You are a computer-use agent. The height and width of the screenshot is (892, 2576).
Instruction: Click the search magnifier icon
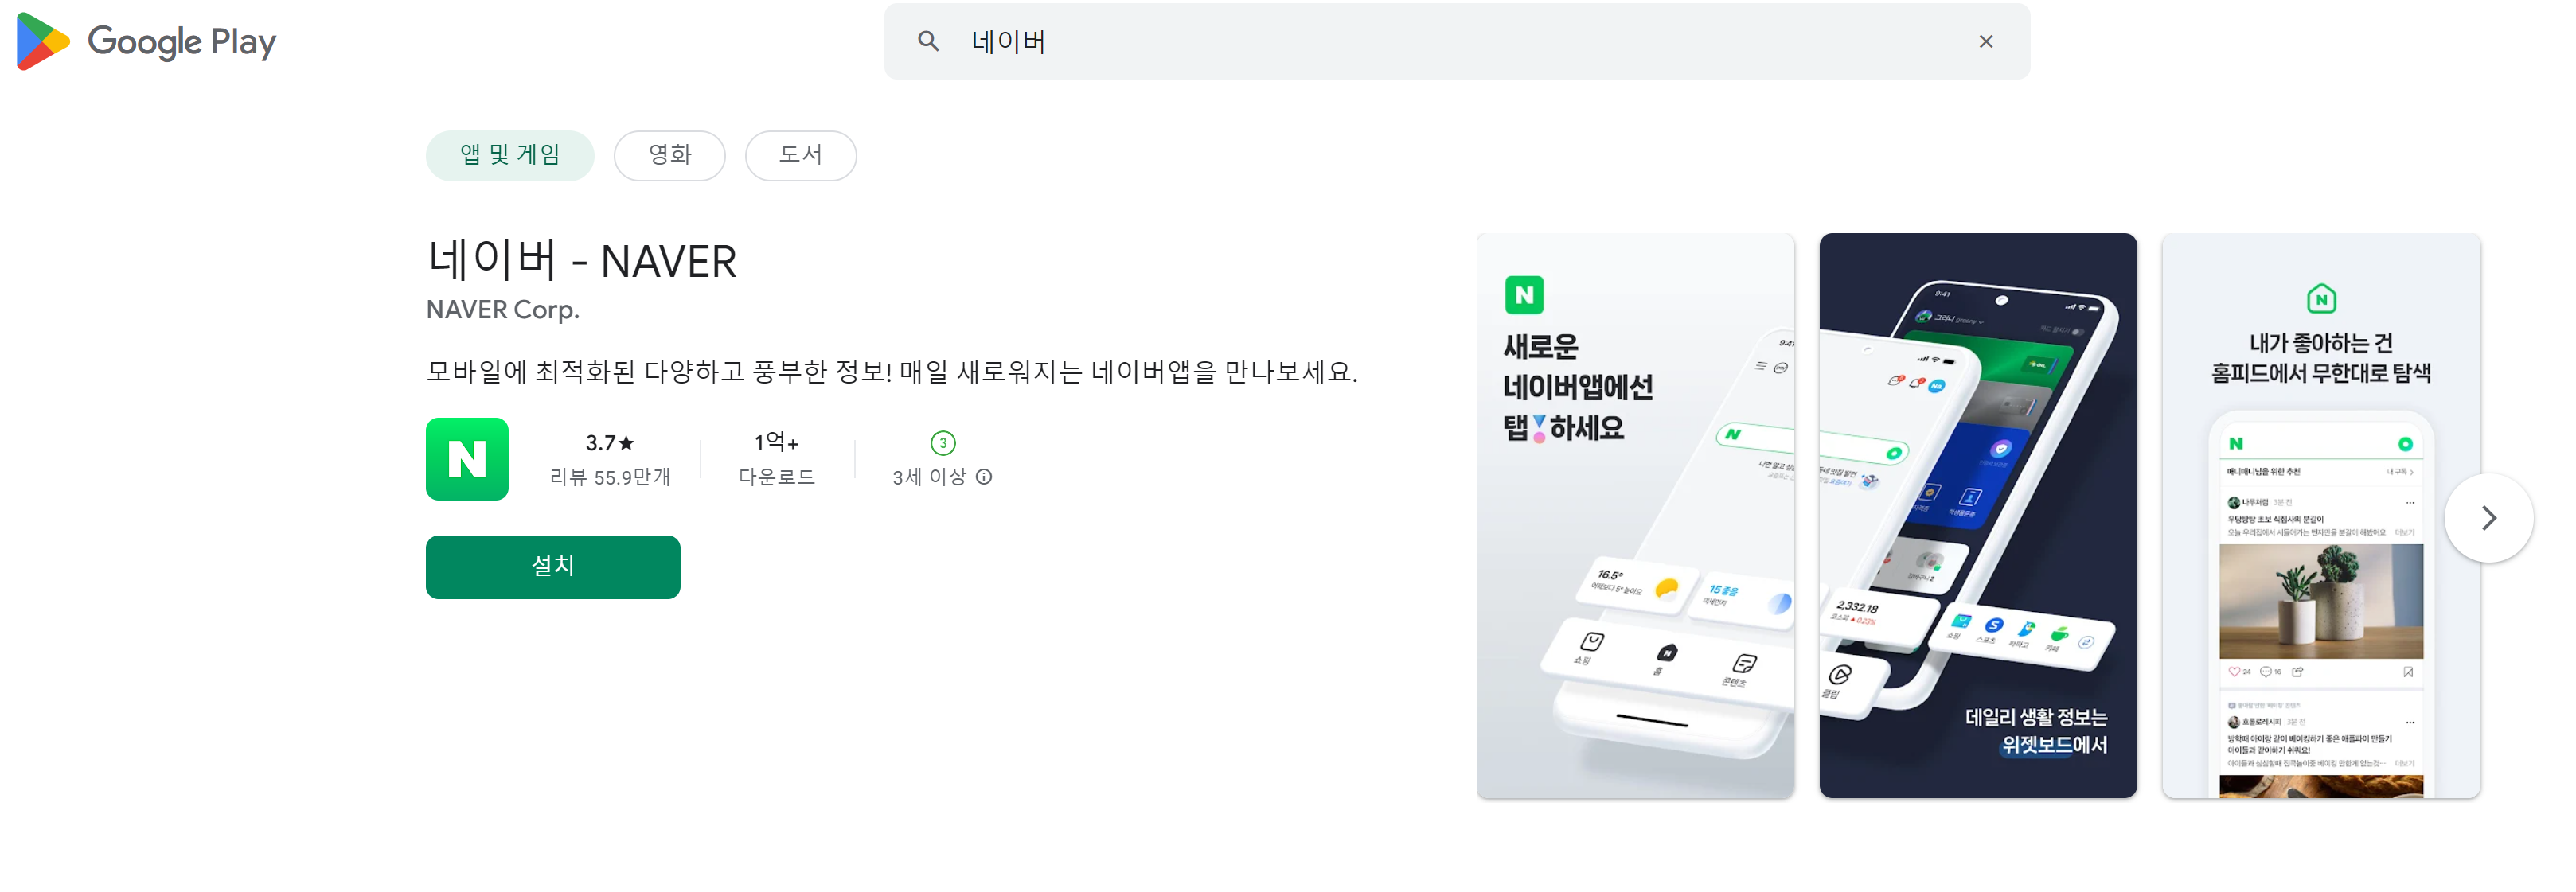[928, 41]
